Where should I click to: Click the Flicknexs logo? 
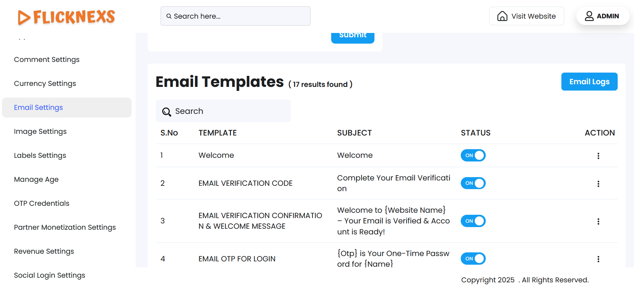tap(67, 17)
